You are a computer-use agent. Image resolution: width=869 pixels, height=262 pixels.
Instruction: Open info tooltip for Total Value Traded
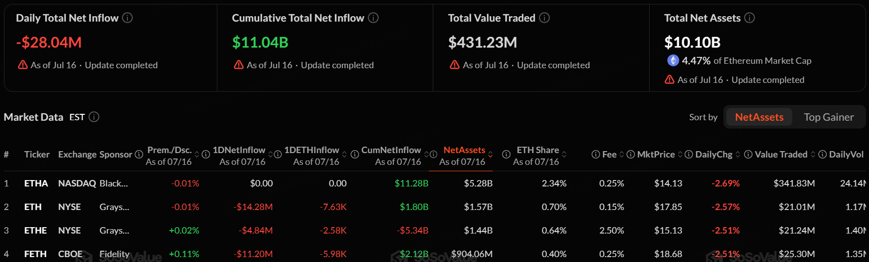544,18
